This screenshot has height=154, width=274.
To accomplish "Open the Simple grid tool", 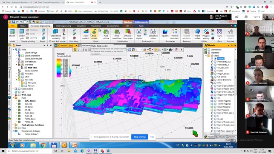I will click(22, 34).
